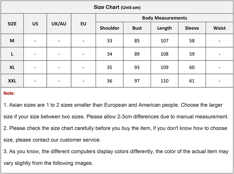Select the length value 110 for XXL
Image resolution: width=234 pixels, height=174 pixels.
[164, 81]
